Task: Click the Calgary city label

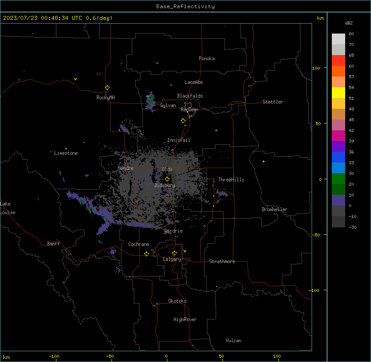Action: click(x=172, y=259)
